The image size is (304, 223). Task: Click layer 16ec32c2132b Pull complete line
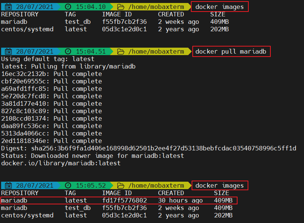52,74
